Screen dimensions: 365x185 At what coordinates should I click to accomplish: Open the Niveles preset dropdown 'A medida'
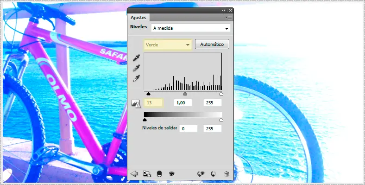coord(191,28)
